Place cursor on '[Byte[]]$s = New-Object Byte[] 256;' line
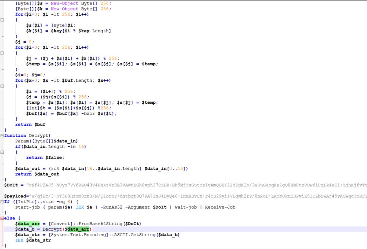Image resolution: width=367 pixels, height=249 pixels. coord(63,3)
